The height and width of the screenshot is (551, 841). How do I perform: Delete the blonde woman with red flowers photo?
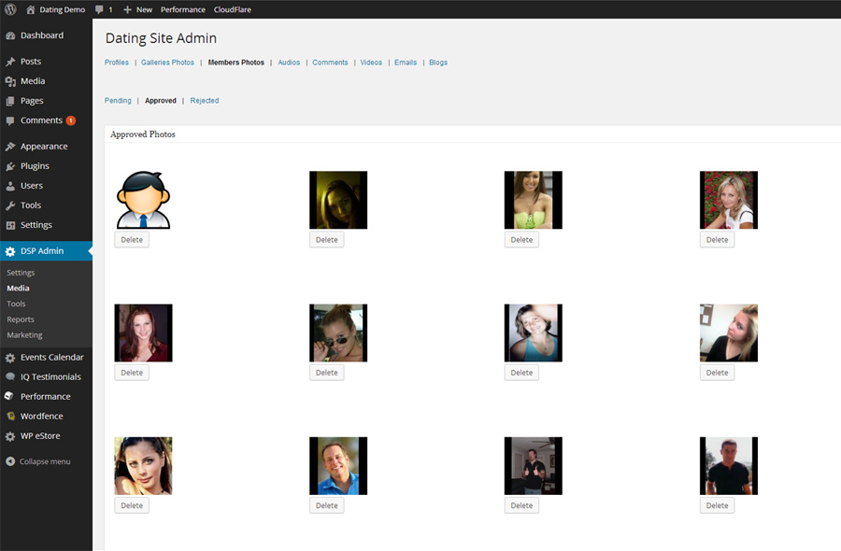click(x=717, y=240)
